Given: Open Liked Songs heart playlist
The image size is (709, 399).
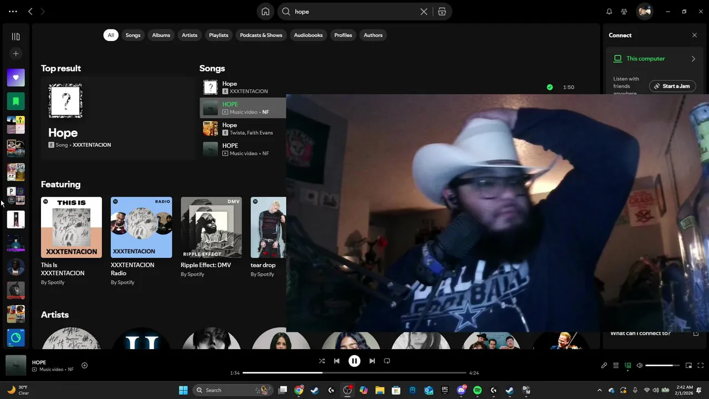Looking at the screenshot, I should point(16,78).
